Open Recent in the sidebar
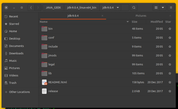The width and height of the screenshot is (178, 109). (20, 16)
